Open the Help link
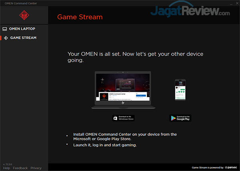Viewport: 240px width, 171px height. [6, 168]
